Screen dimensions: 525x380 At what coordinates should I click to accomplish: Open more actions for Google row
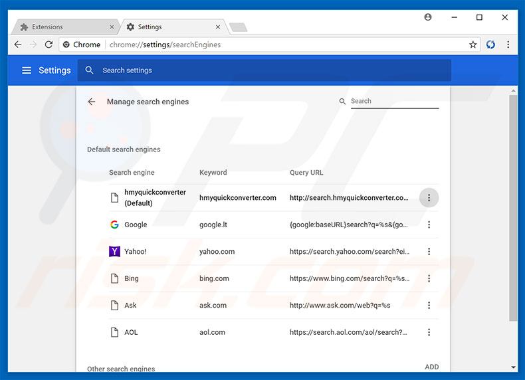tap(429, 225)
